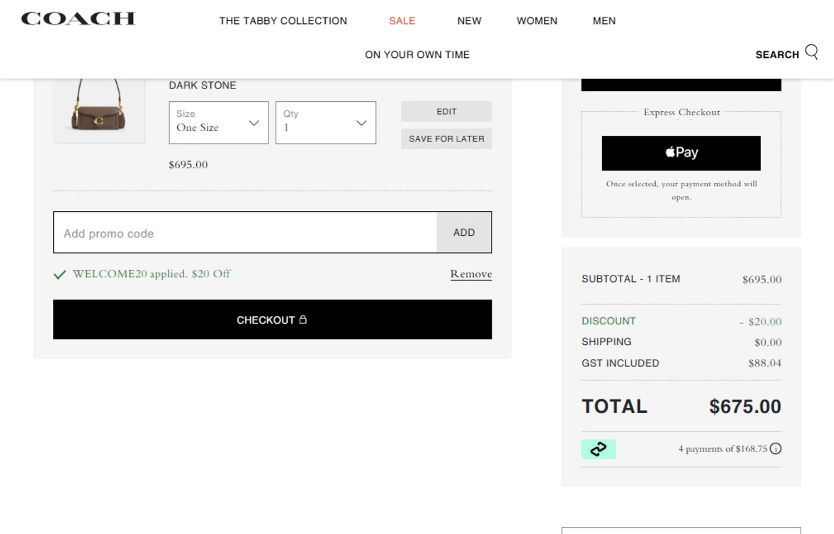Image resolution: width=834 pixels, height=534 pixels.
Task: Open the New arrivals menu
Action: point(469,21)
